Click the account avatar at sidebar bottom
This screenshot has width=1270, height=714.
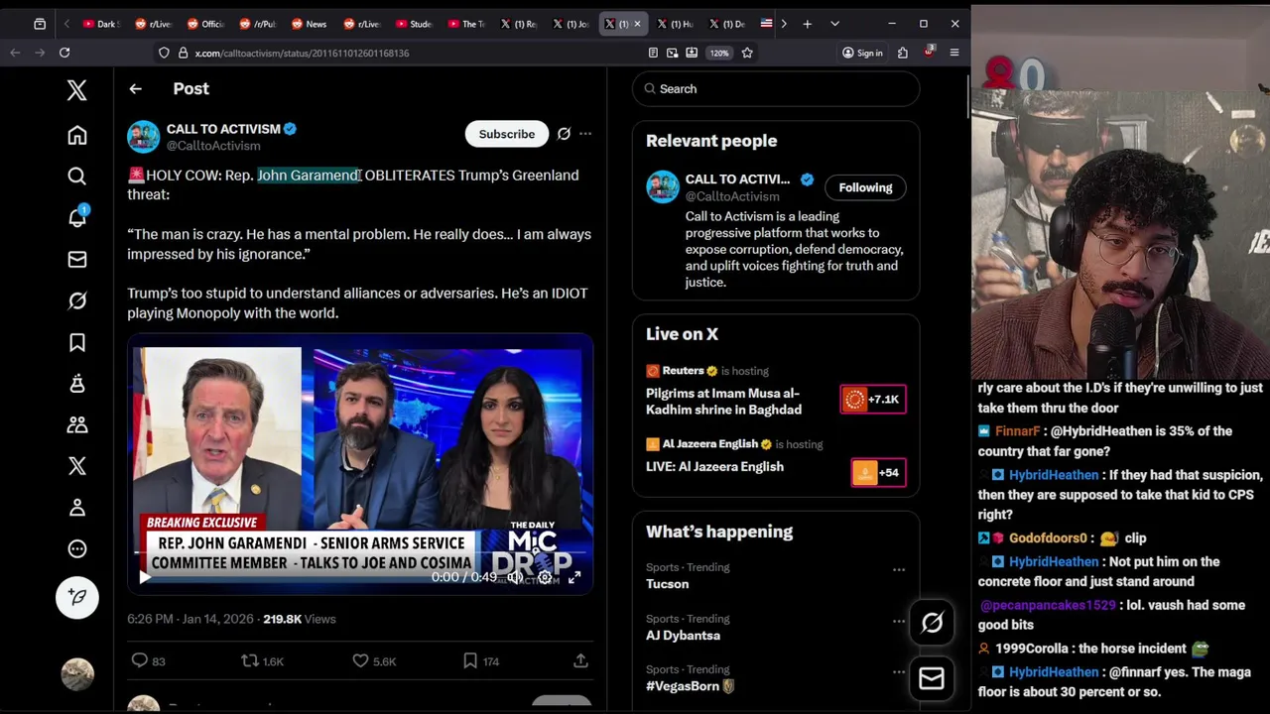(76, 674)
